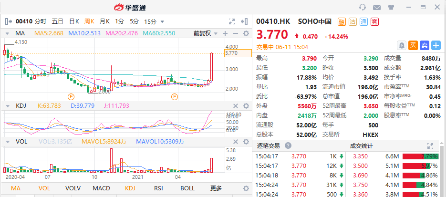
Task: Switch to 5分 five-minute chart
Action: 134,21
